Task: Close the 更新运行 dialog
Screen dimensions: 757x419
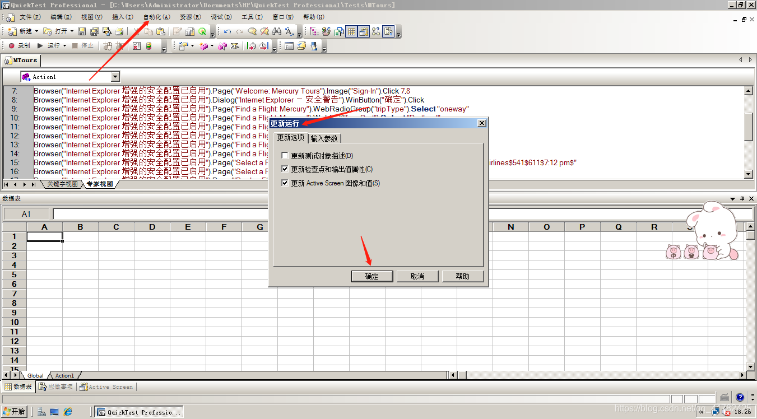Action: click(481, 123)
